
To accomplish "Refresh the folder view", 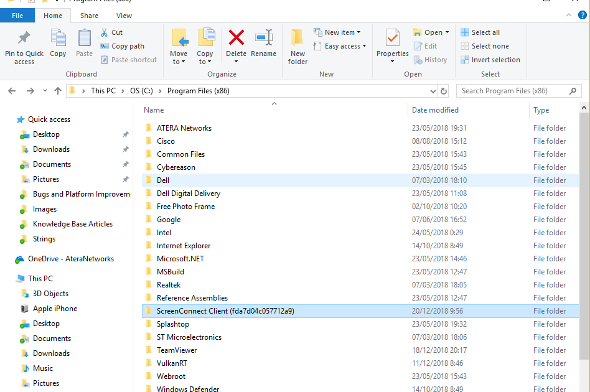I will click(444, 91).
